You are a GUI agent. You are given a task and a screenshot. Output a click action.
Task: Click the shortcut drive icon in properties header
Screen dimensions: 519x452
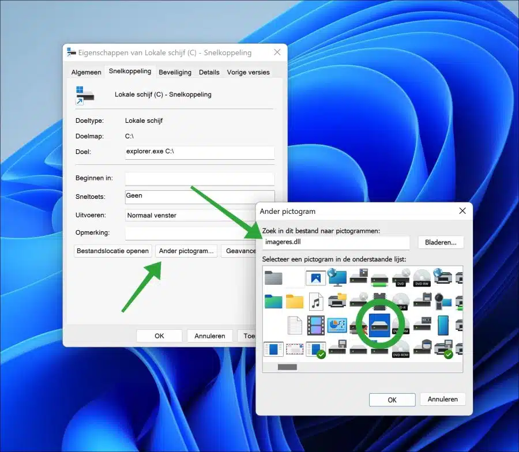click(x=85, y=95)
